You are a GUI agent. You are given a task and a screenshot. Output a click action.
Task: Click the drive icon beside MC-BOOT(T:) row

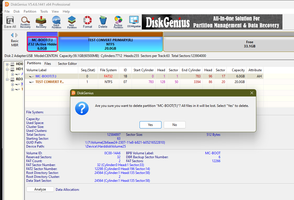(x=32, y=76)
